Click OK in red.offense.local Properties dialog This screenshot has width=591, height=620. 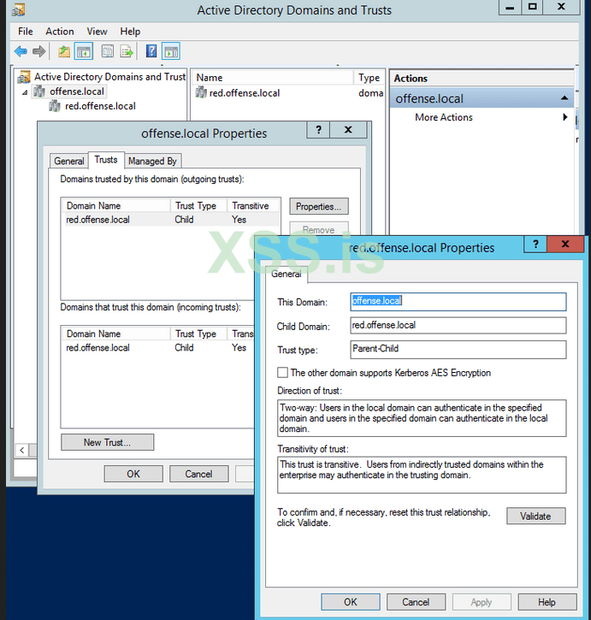point(351,602)
